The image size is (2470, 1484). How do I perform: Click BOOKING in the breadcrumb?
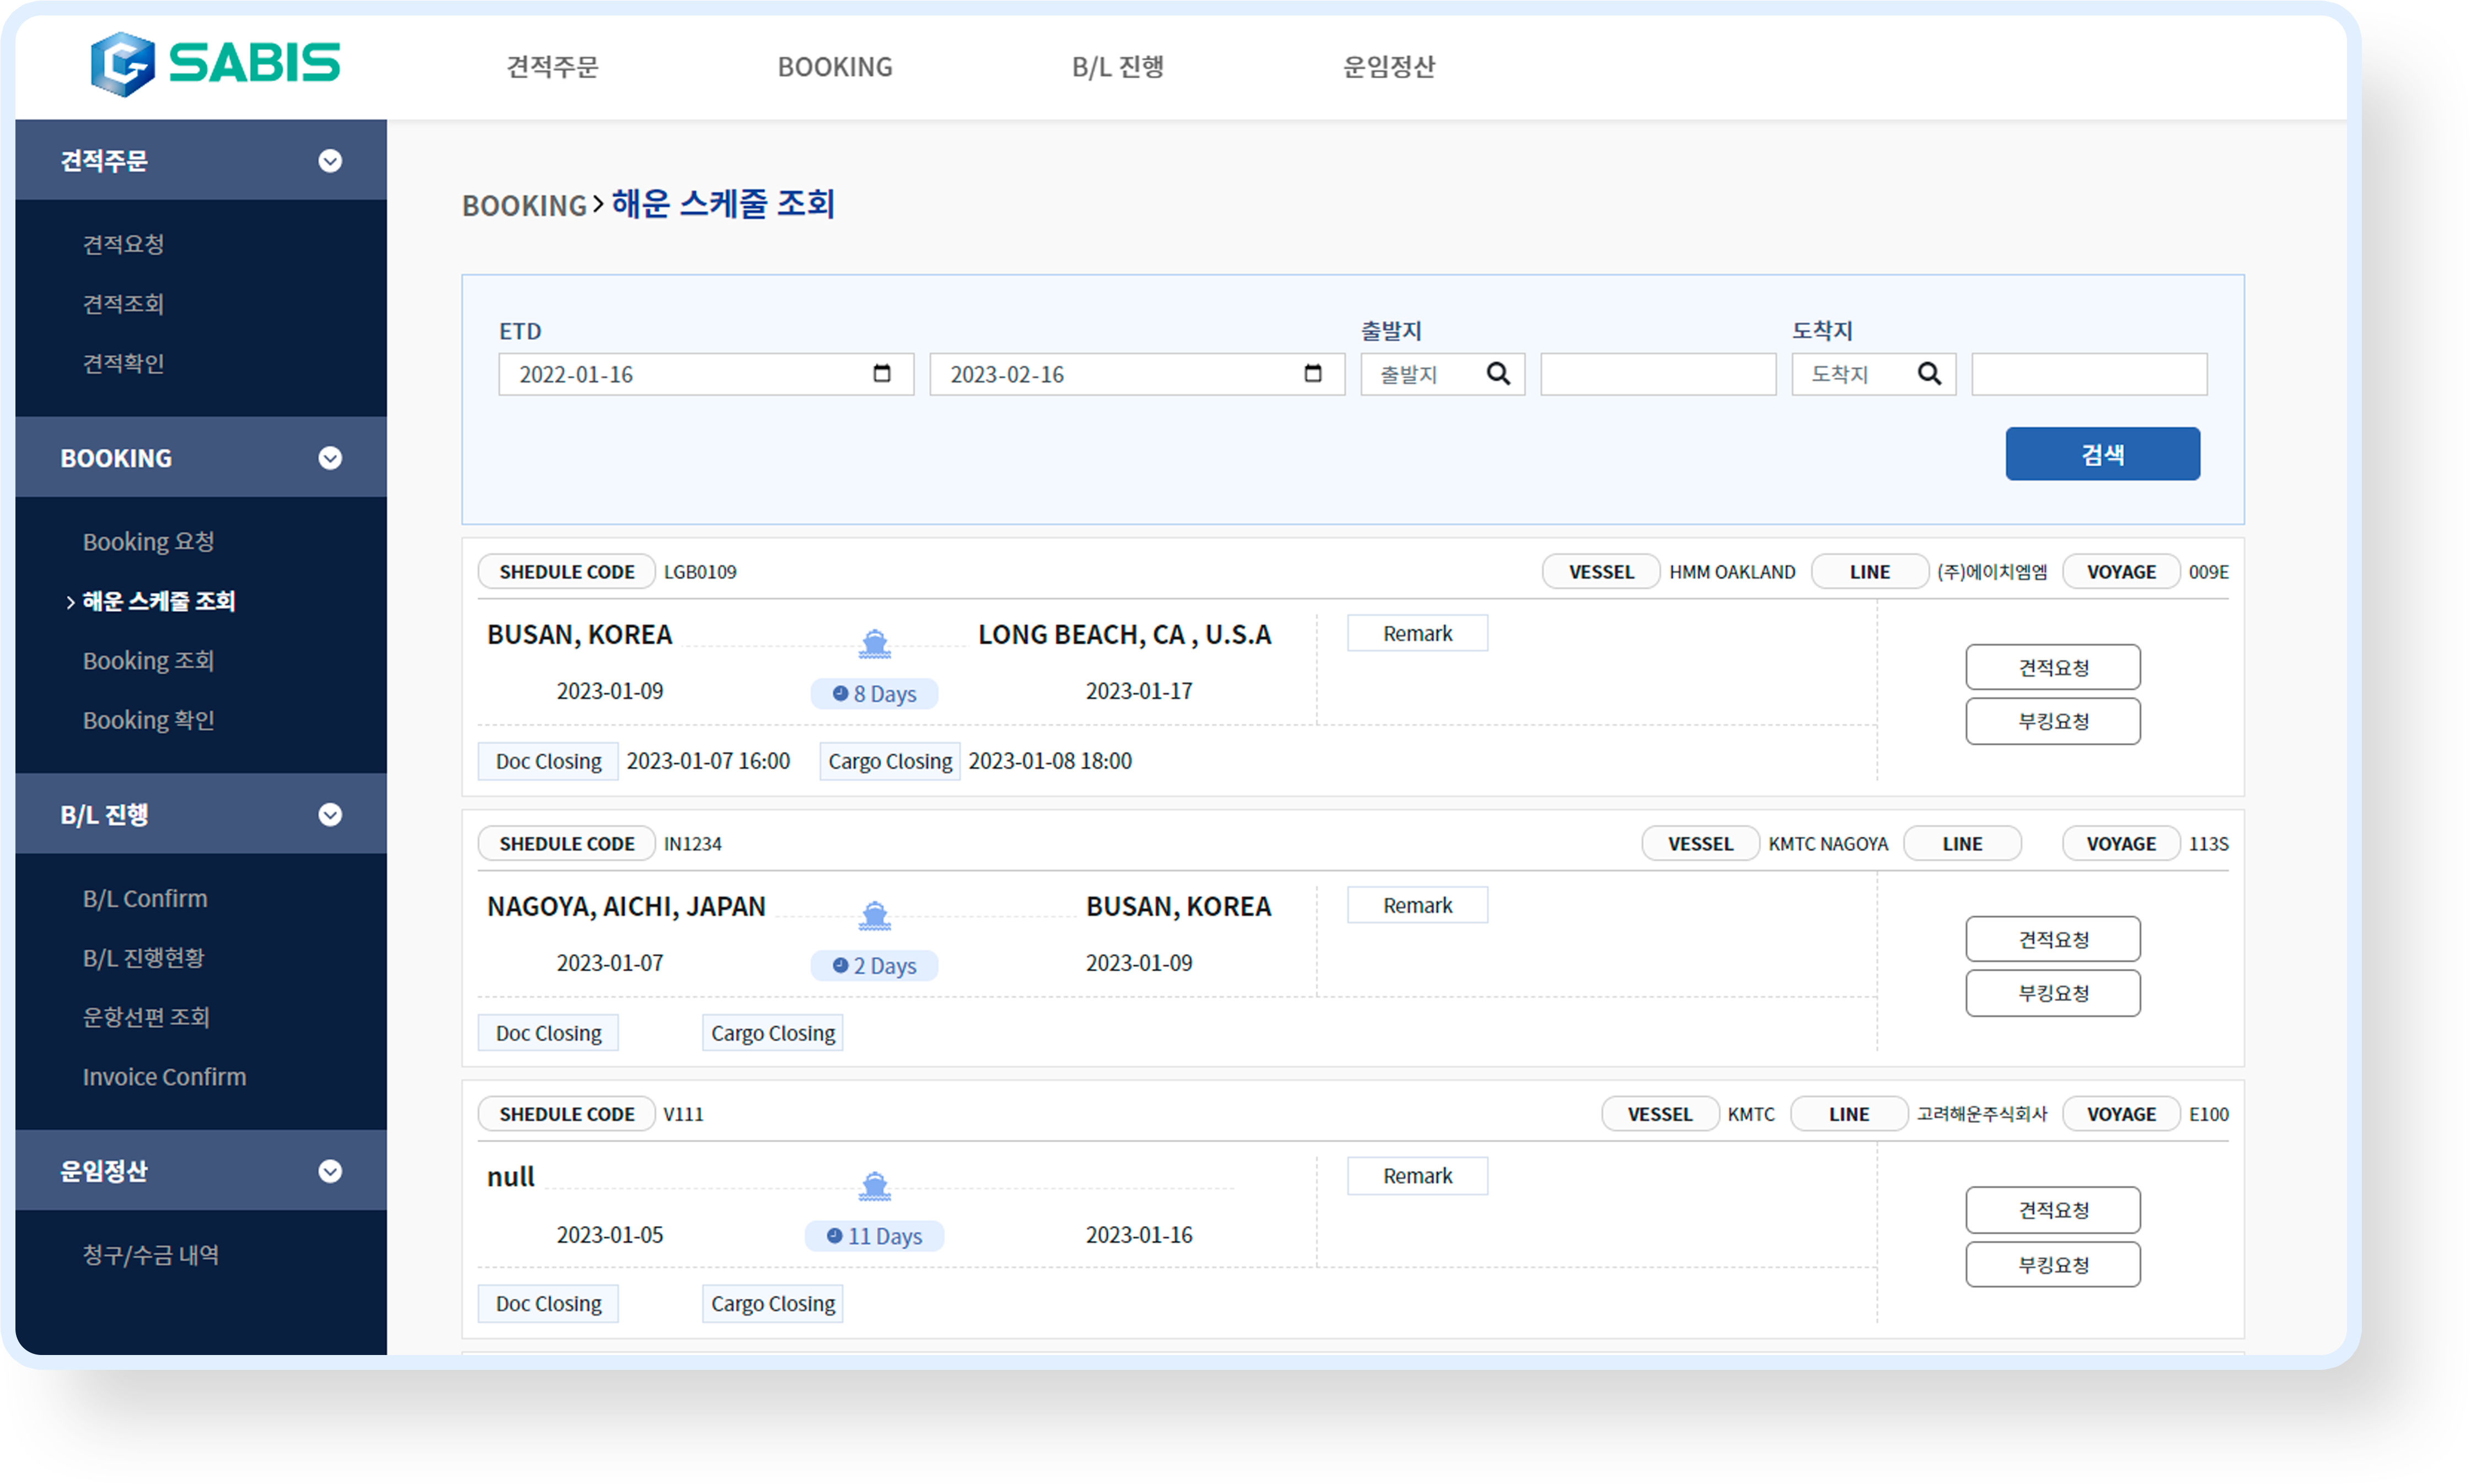(x=523, y=206)
